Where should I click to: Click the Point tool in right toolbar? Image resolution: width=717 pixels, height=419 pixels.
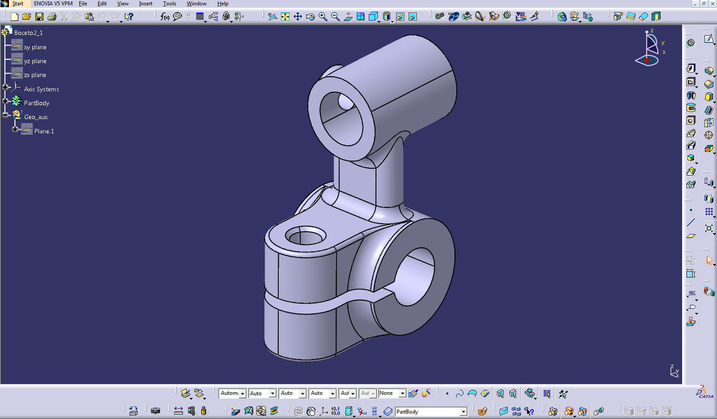pyautogui.click(x=691, y=210)
